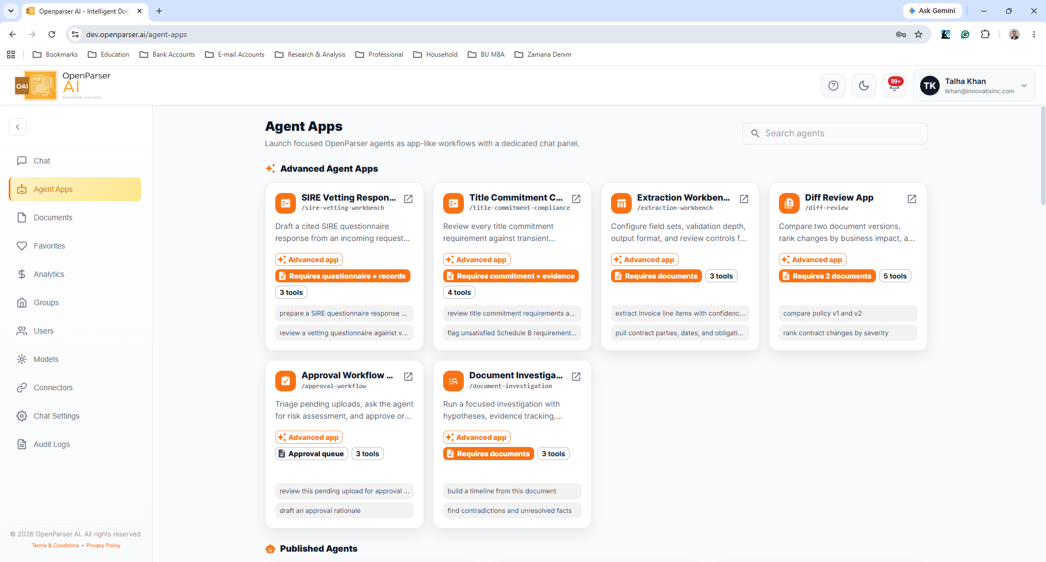The width and height of the screenshot is (1046, 562).
Task: Open Approval Workflow external link icon
Action: point(408,377)
